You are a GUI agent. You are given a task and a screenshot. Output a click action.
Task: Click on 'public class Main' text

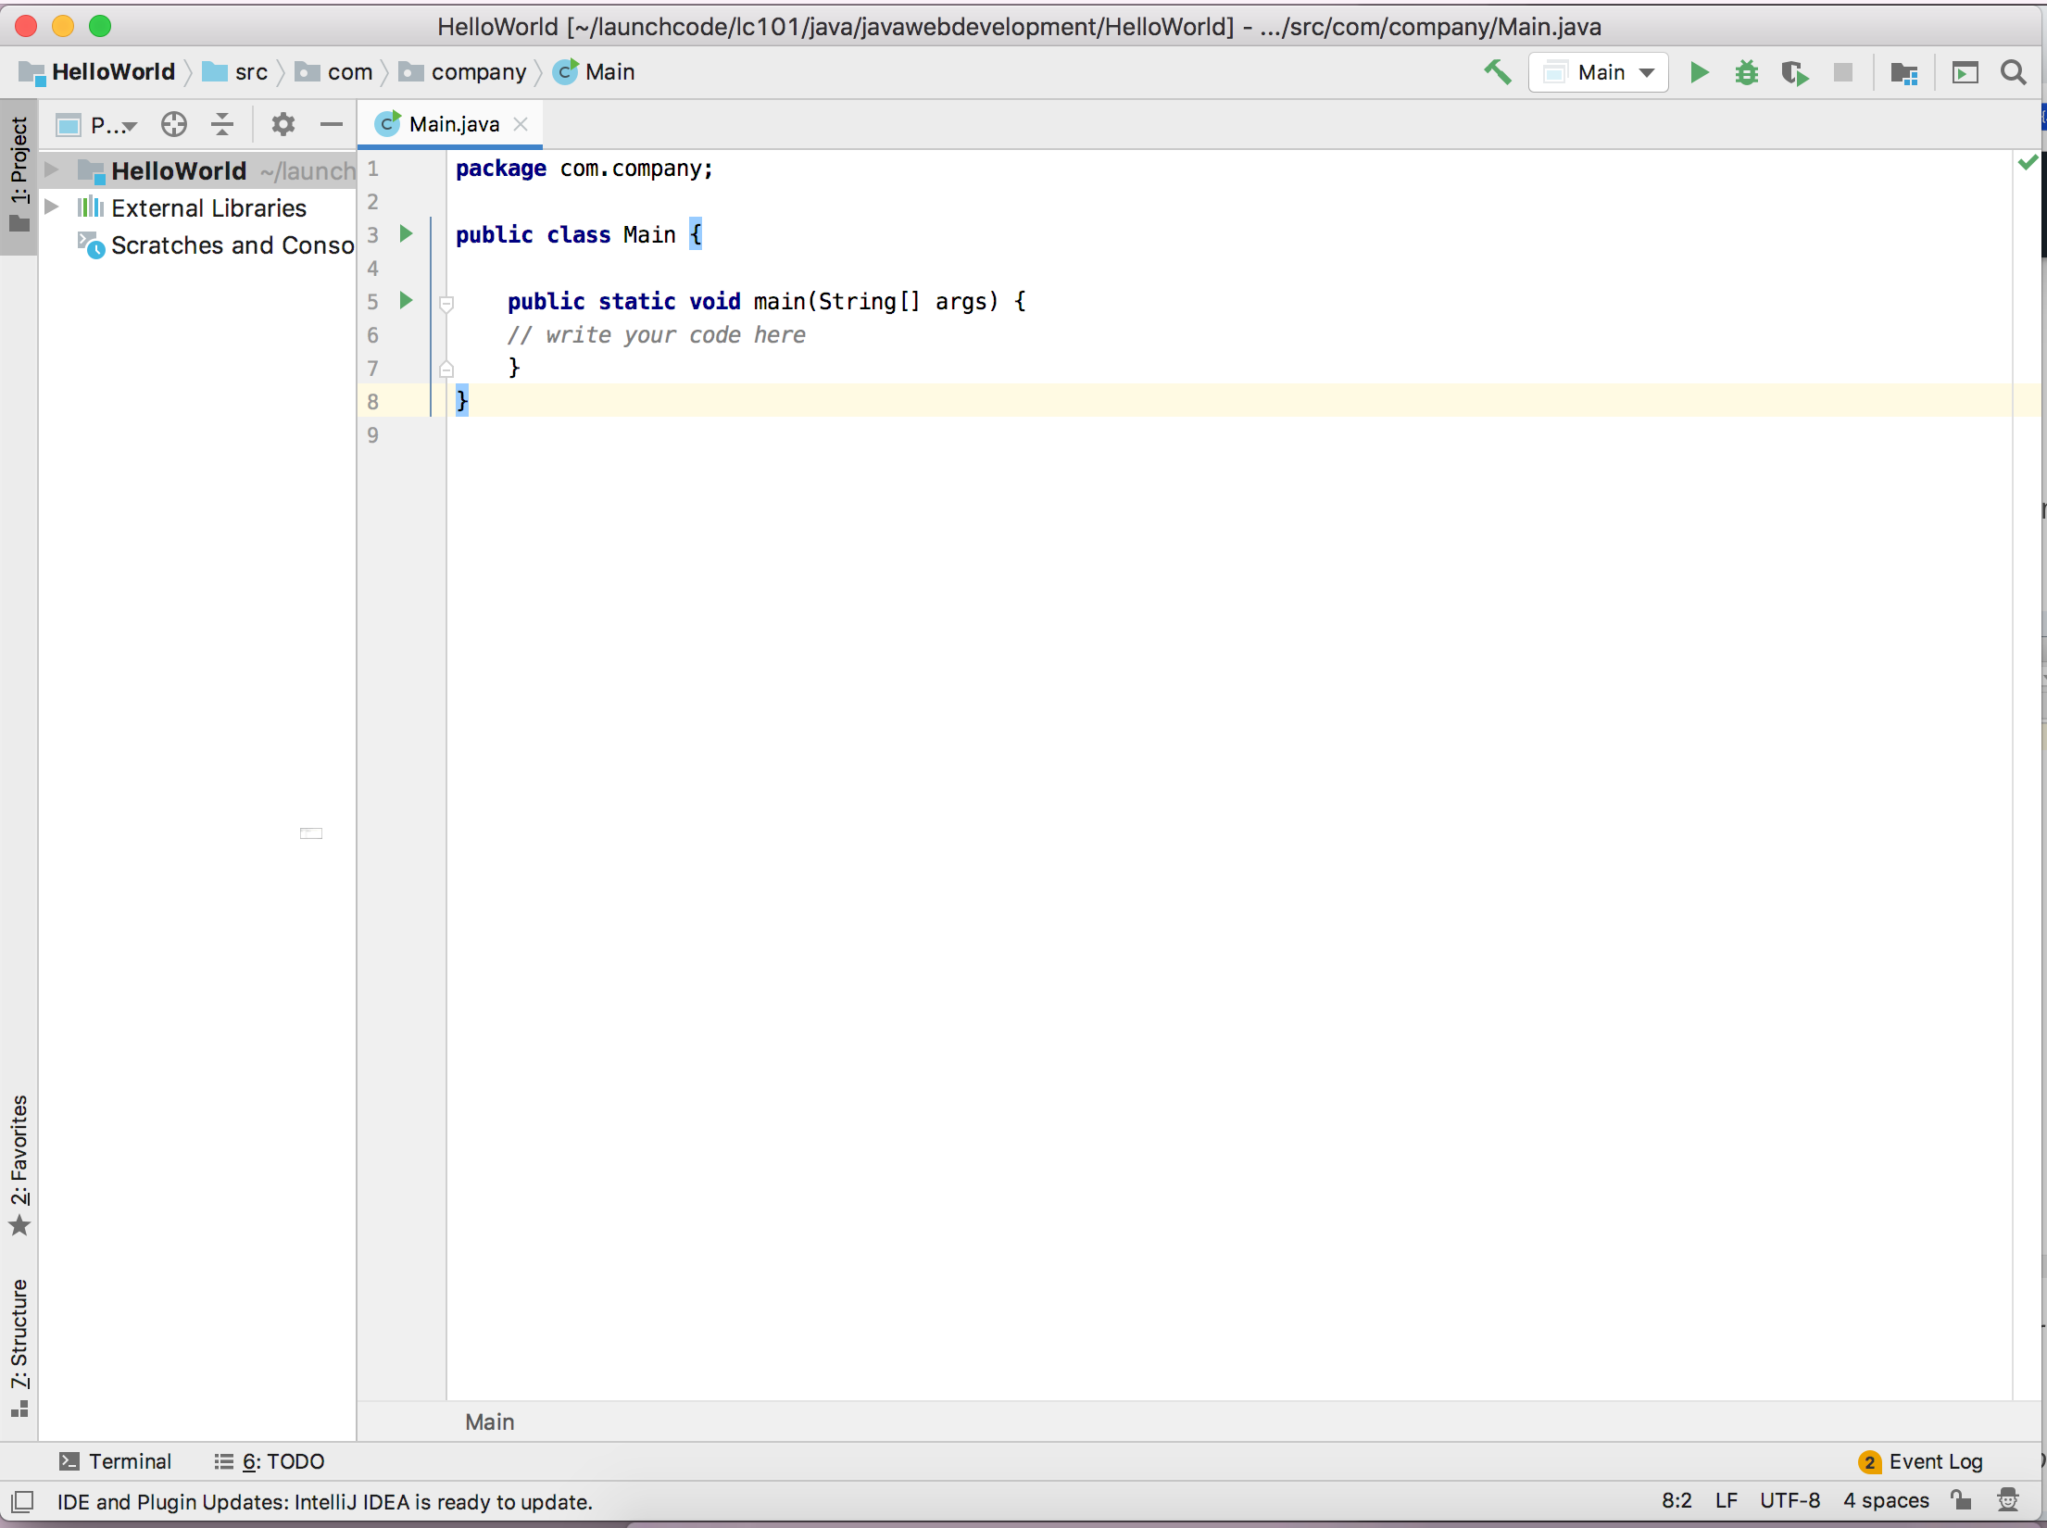tap(565, 235)
